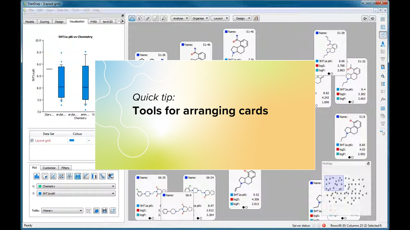This screenshot has width=410, height=230.
Task: Click the Layout grid data set row
Action: (x=62, y=141)
